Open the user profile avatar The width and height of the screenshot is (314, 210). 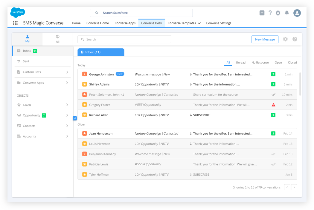pos(297,13)
